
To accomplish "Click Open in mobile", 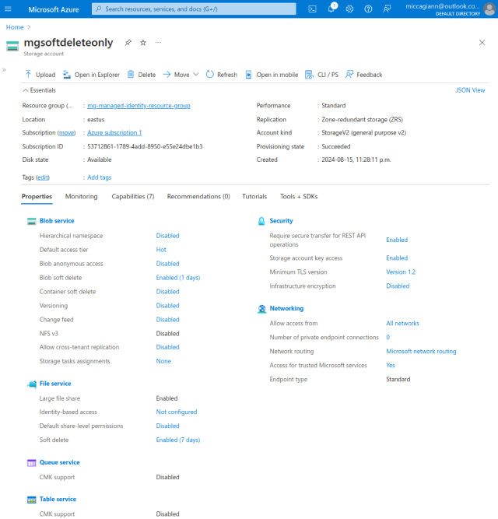I will [272, 75].
